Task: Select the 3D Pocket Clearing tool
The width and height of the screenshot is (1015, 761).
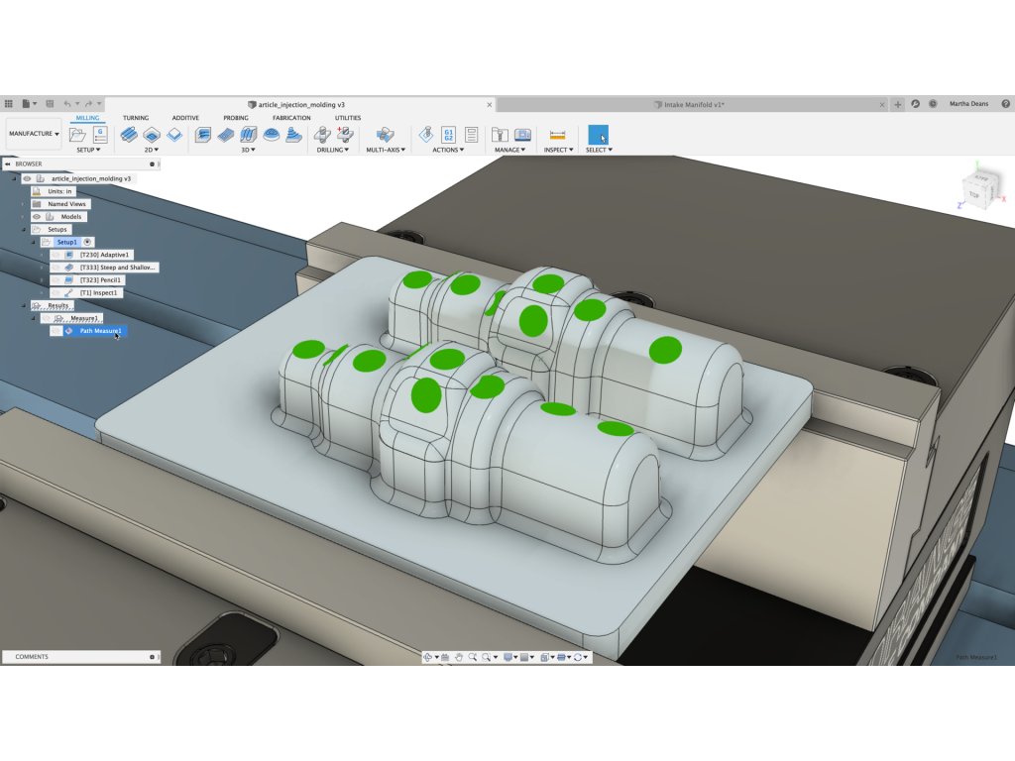Action: click(x=226, y=135)
